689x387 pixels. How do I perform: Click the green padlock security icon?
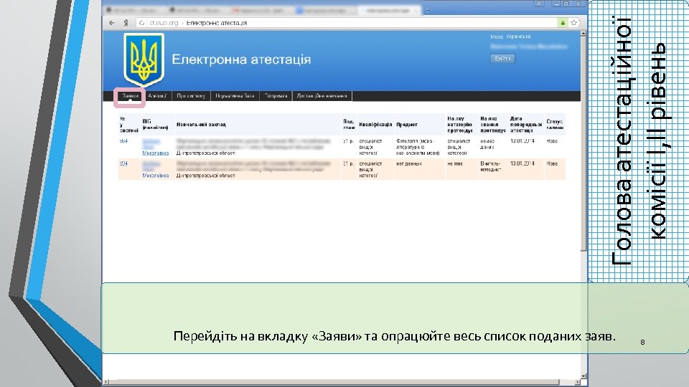563,23
